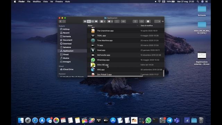Open Terminal from the Dock

(x=155, y=120)
